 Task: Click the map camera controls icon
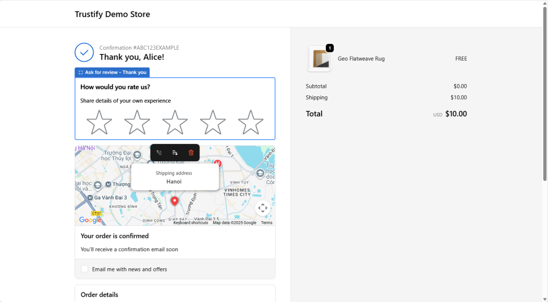[262, 208]
